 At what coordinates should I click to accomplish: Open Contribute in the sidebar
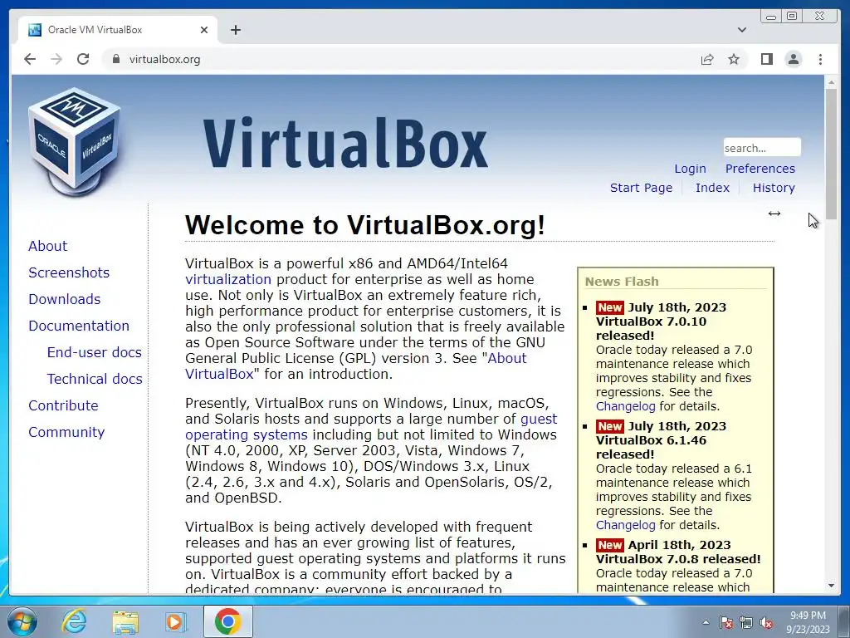coord(63,405)
